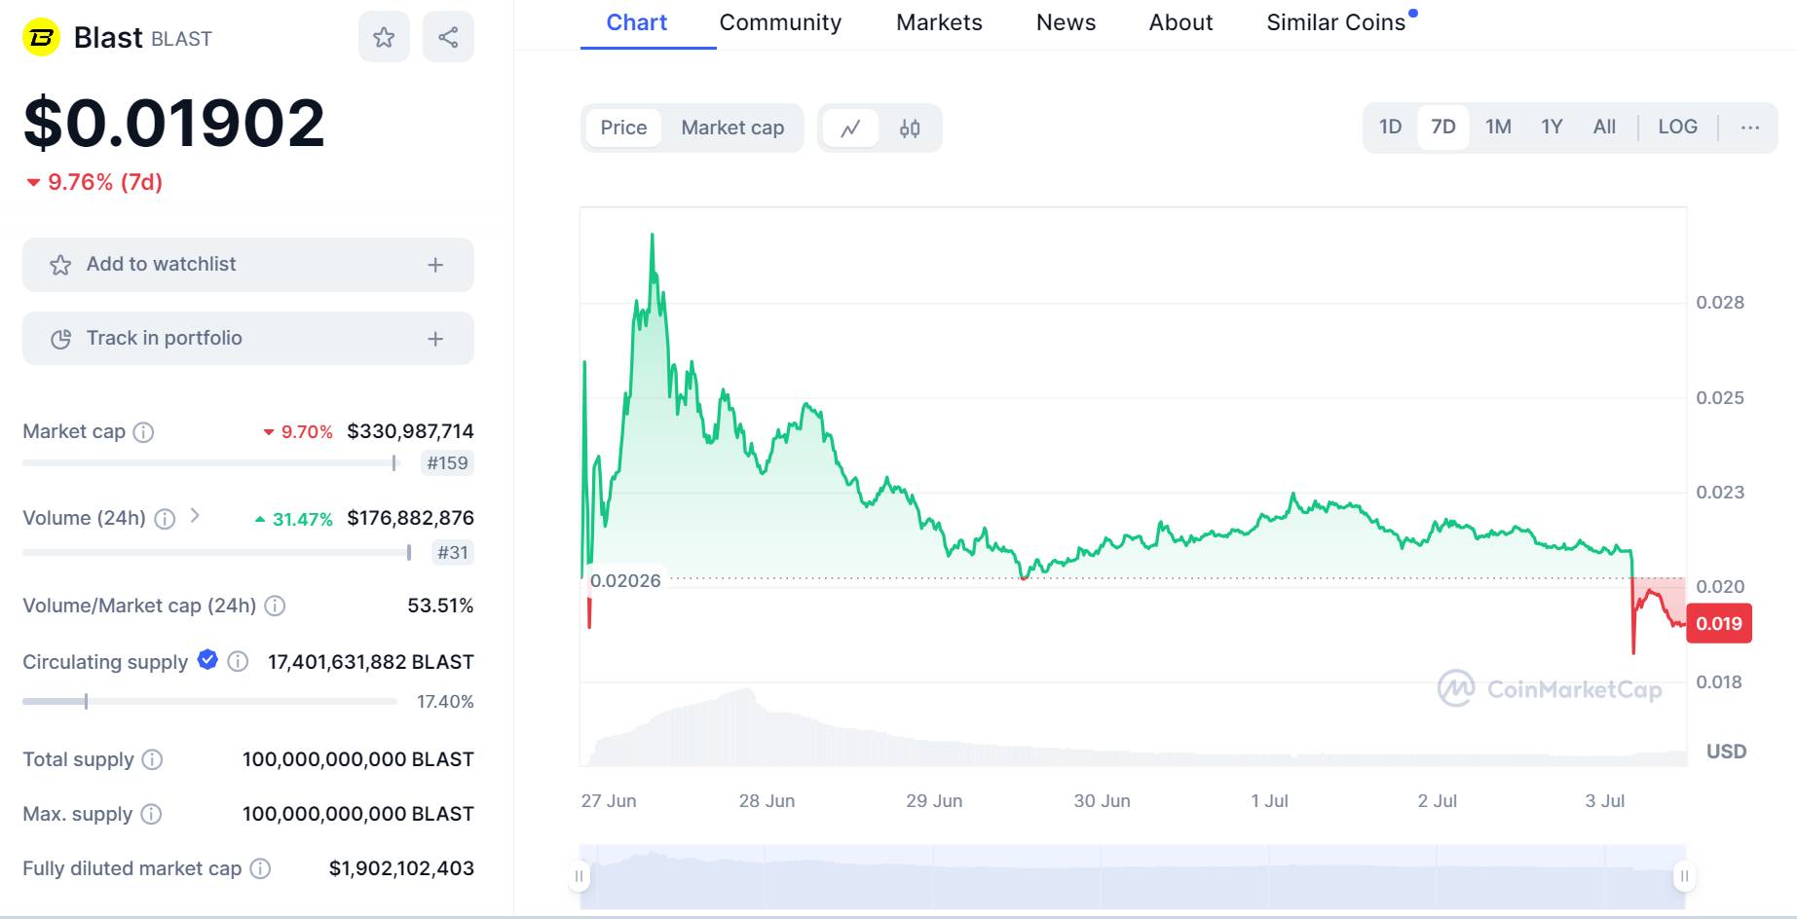The height and width of the screenshot is (919, 1797).
Task: Click the Blast coin logo icon
Action: click(42, 38)
